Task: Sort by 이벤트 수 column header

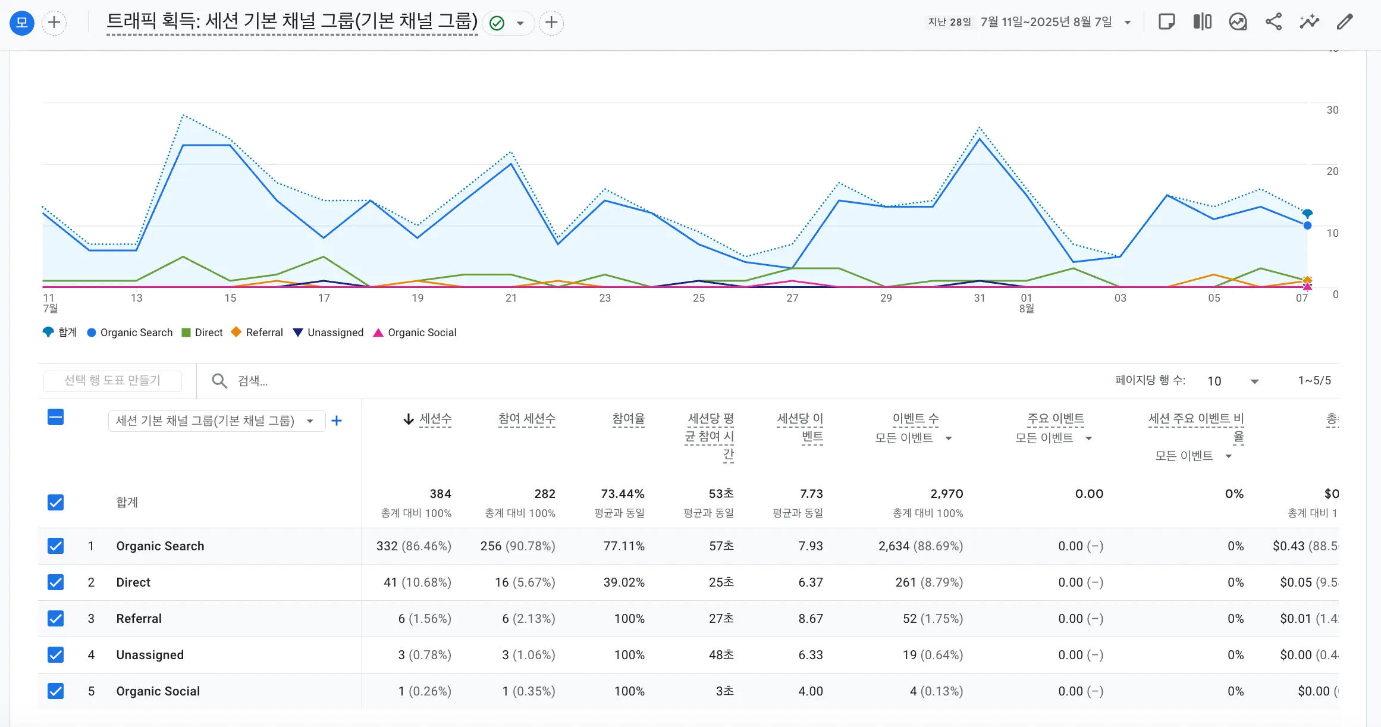Action: click(916, 419)
